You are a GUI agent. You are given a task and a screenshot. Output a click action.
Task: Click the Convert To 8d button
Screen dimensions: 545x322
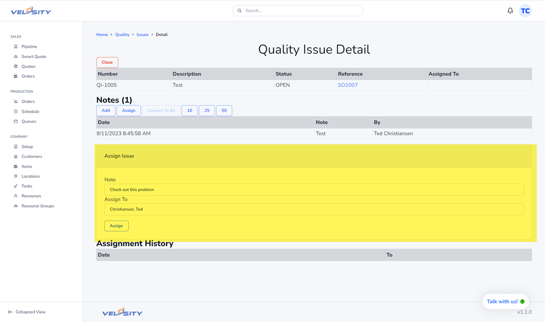161,111
